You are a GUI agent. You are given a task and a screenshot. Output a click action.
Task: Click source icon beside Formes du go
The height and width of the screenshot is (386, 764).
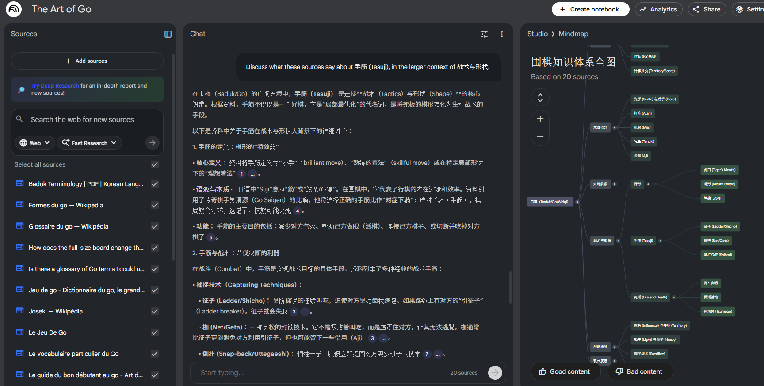tap(20, 205)
